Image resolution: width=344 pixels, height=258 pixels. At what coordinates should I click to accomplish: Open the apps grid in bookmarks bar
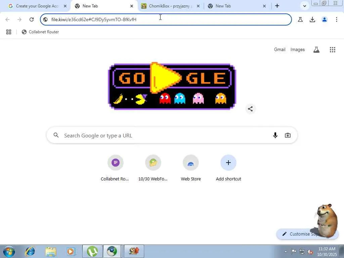click(x=9, y=32)
